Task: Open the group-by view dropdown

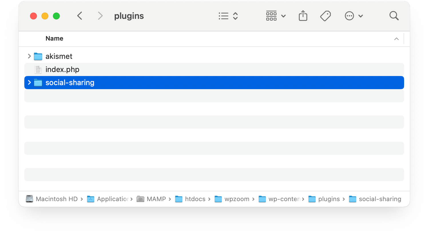Action: coord(275,16)
